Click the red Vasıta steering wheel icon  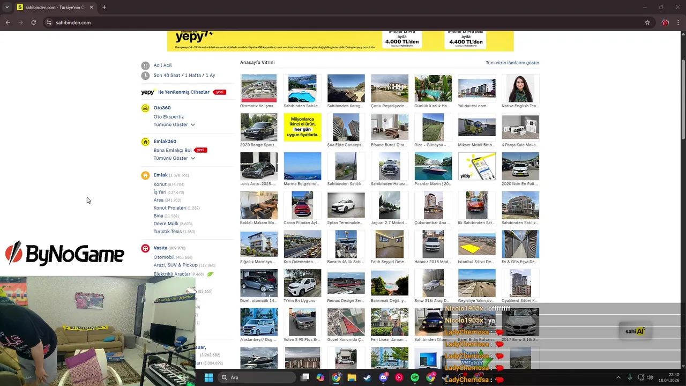coord(145,248)
